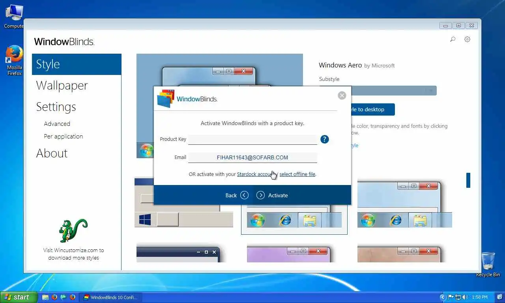
Task: Click the Wincustomize lizard mascot icon
Action: click(x=73, y=230)
